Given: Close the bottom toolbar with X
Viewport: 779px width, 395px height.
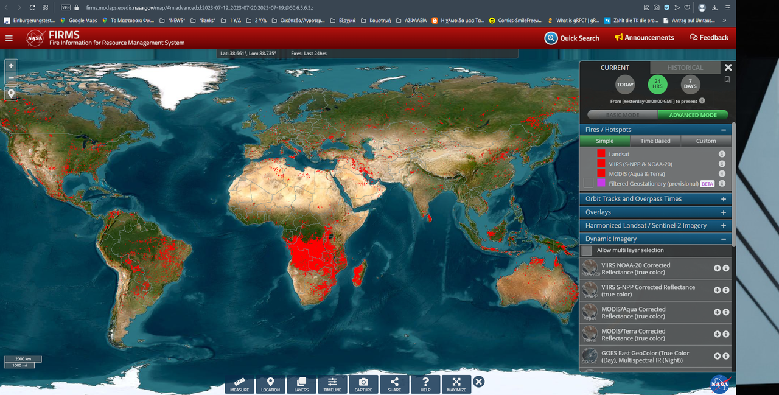Looking at the screenshot, I should coord(479,382).
